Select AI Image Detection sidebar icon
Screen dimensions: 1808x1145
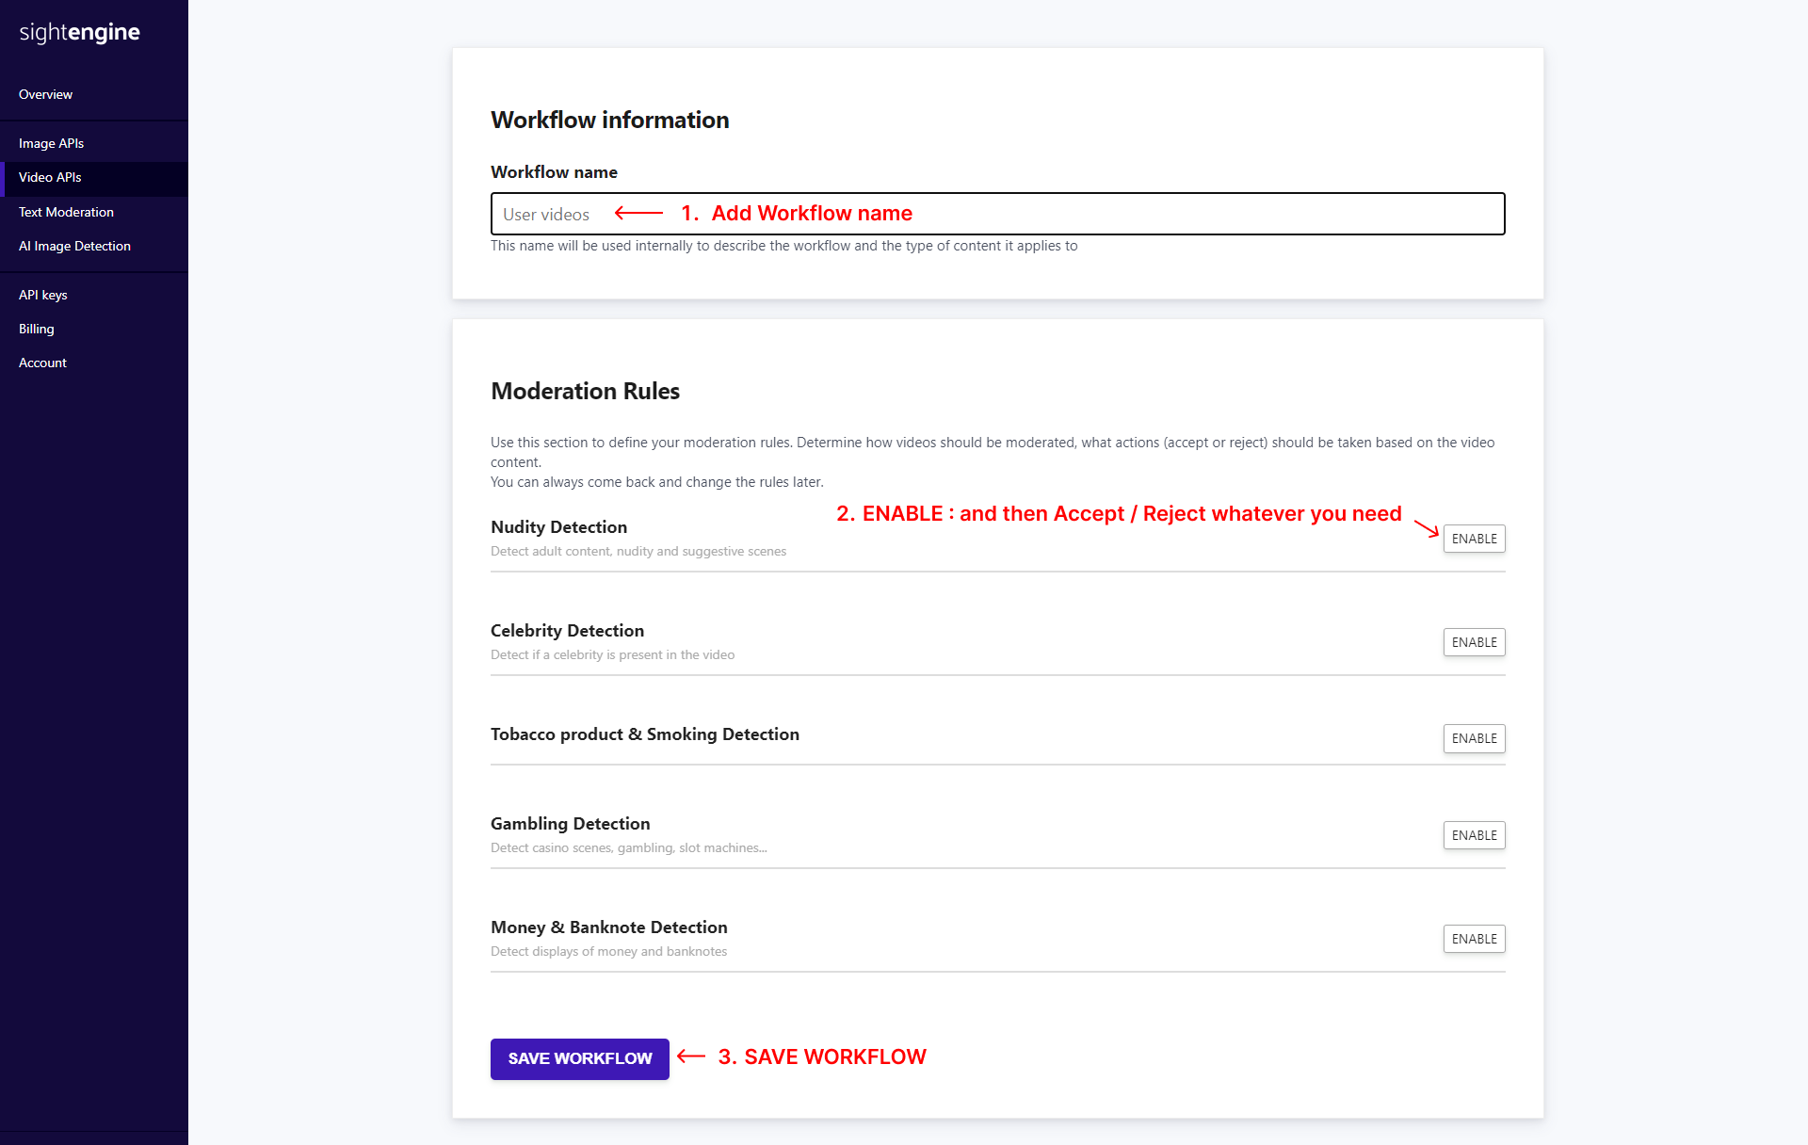[x=73, y=245]
